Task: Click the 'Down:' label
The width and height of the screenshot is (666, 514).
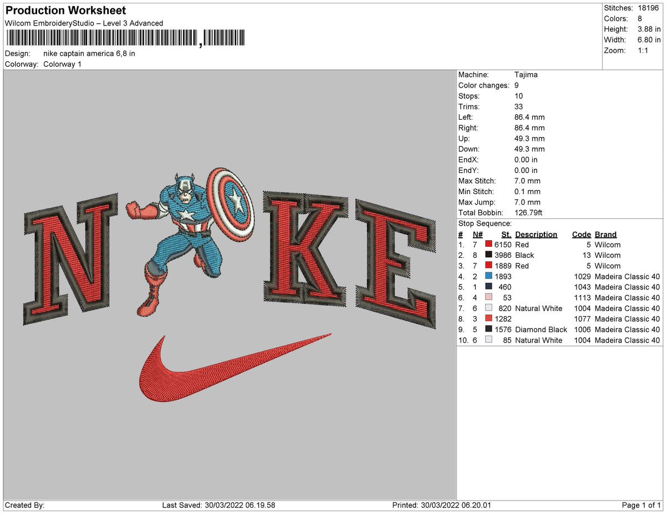Action: [469, 149]
